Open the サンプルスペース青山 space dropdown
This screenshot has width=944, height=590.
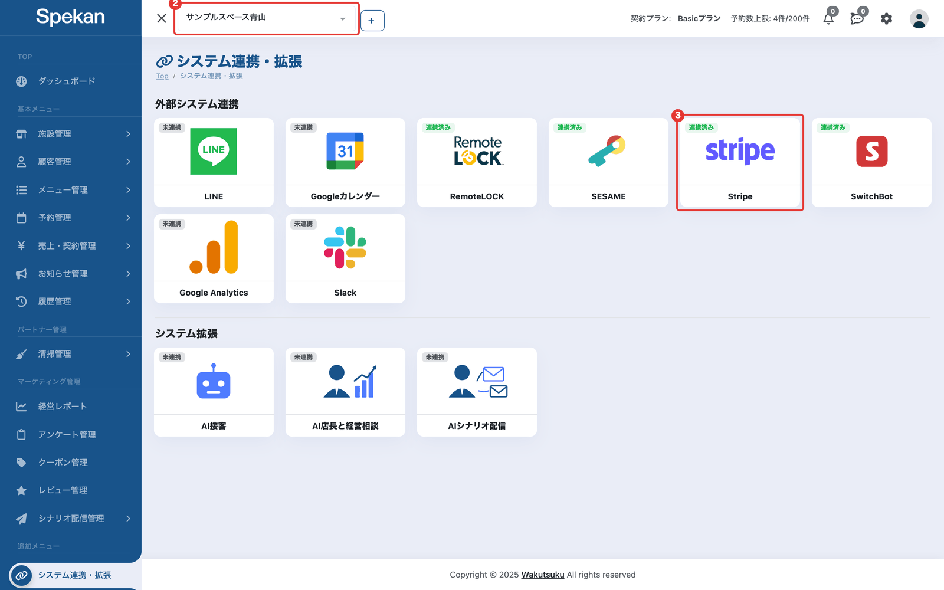pyautogui.click(x=267, y=18)
